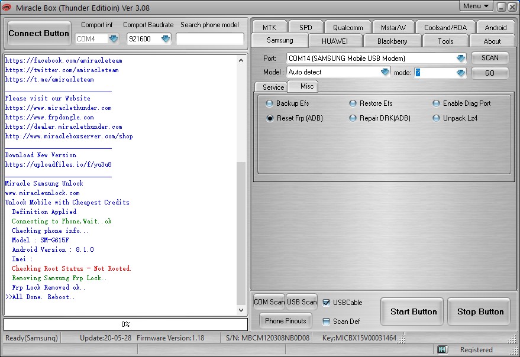
Task: Click the uploadfiles.io/f/yu3u8 download link
Action: point(59,165)
